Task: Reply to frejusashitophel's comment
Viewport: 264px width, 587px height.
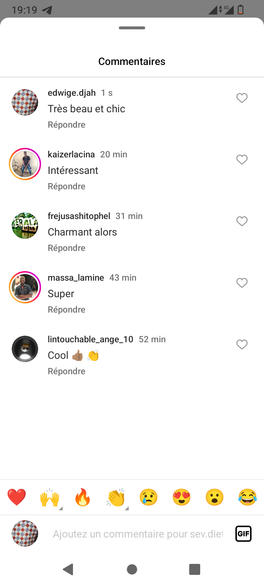Action: pyautogui.click(x=66, y=248)
